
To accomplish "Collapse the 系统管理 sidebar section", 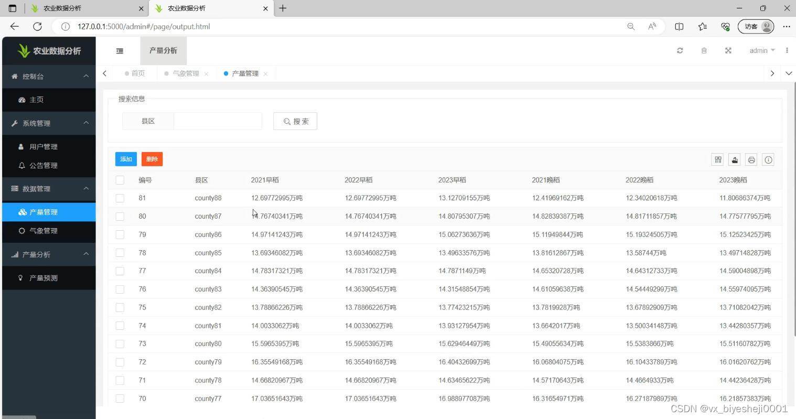I will tap(49, 123).
